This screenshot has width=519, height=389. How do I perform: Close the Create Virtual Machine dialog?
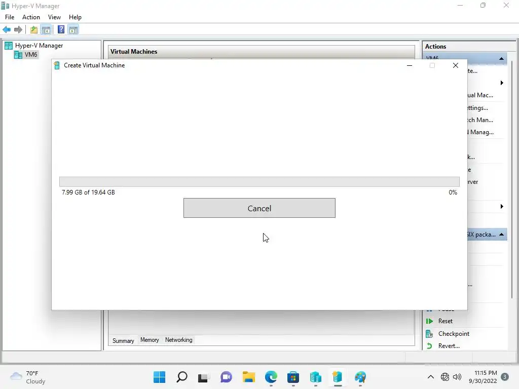point(456,65)
